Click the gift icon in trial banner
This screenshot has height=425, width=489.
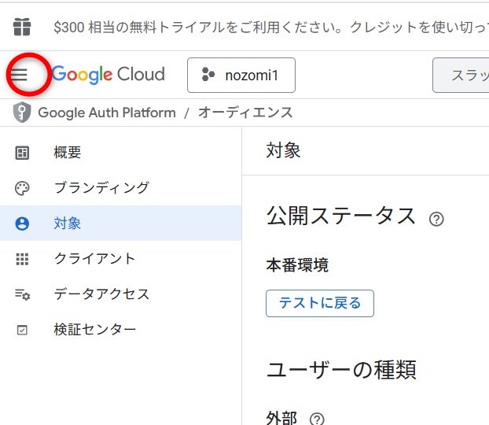coord(22,27)
